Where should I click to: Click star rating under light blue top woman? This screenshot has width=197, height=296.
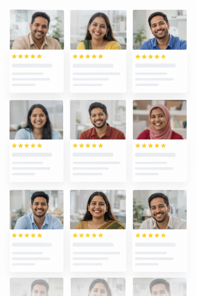[27, 146]
